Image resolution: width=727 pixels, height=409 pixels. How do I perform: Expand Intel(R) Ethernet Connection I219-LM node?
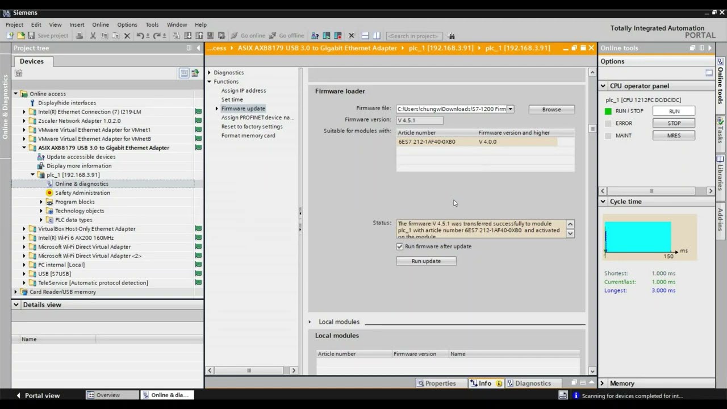coord(24,112)
